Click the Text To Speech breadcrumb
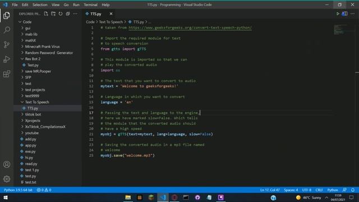 [x=111, y=22]
